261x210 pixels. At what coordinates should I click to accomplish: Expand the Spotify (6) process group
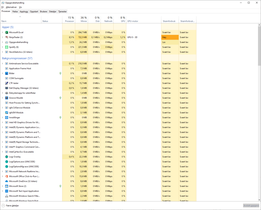[x=2, y=47]
